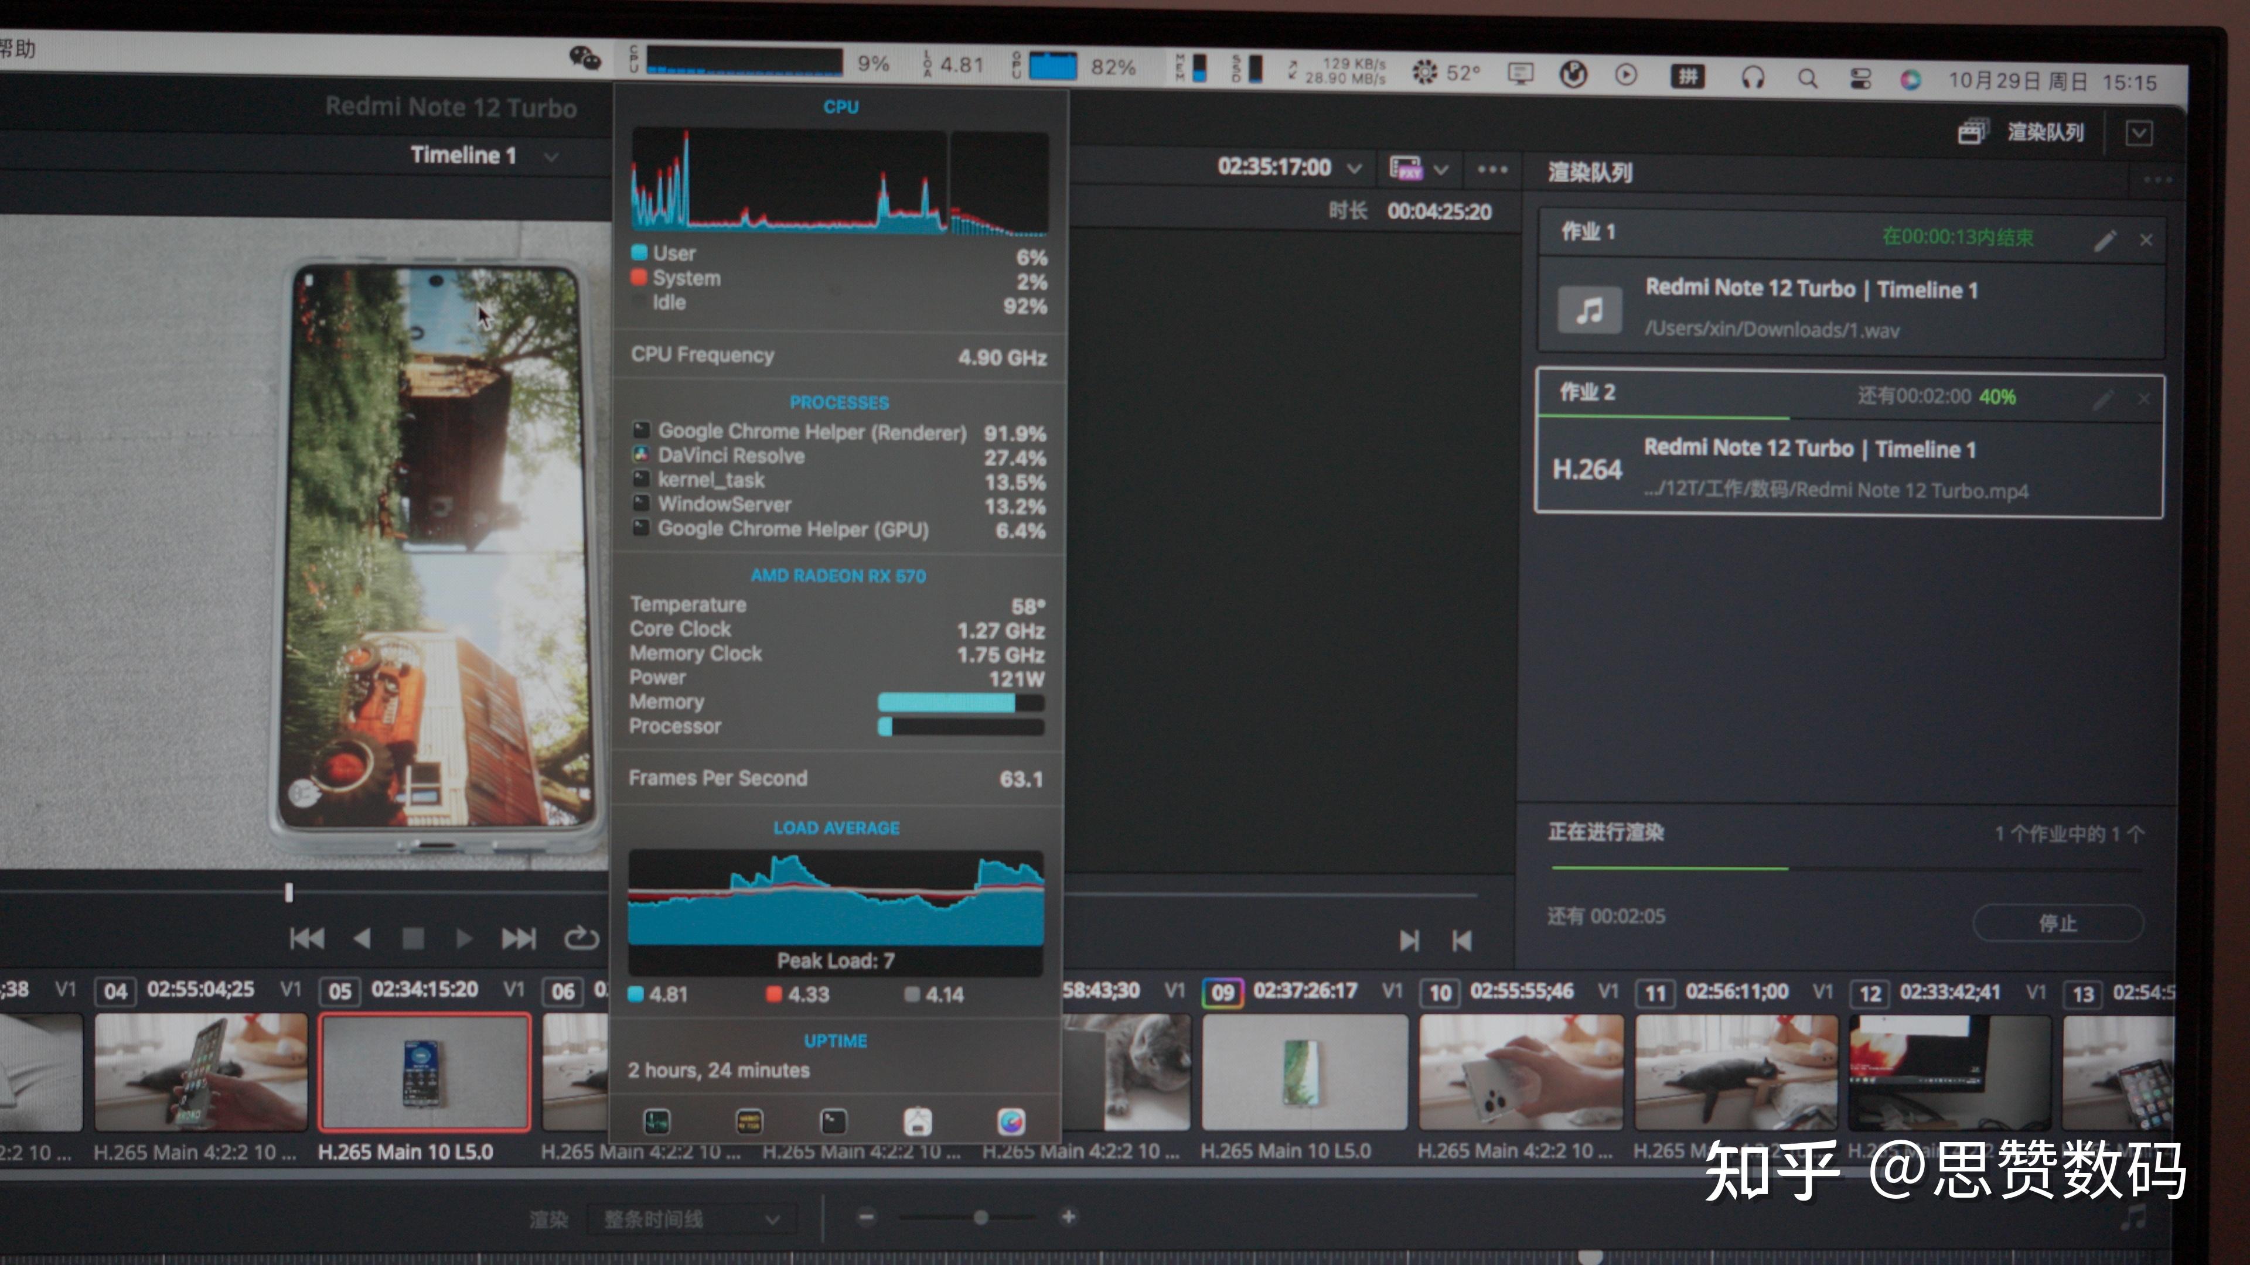Select clip 11 sleeping cat thumbnail
2250x1265 pixels.
1736,1072
